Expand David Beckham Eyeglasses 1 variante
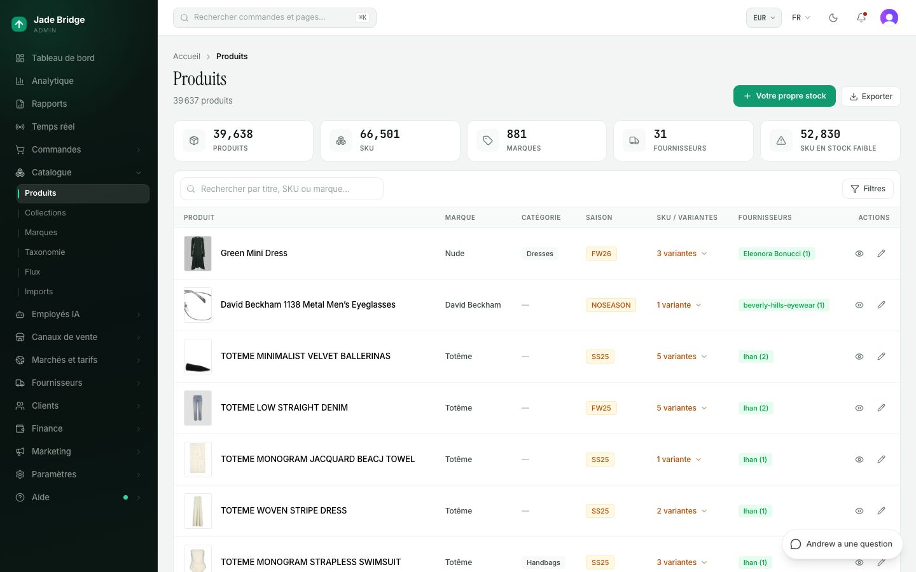The width and height of the screenshot is (916, 572). [x=679, y=305]
